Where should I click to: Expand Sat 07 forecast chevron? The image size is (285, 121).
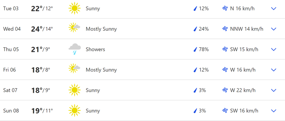pyautogui.click(x=274, y=90)
